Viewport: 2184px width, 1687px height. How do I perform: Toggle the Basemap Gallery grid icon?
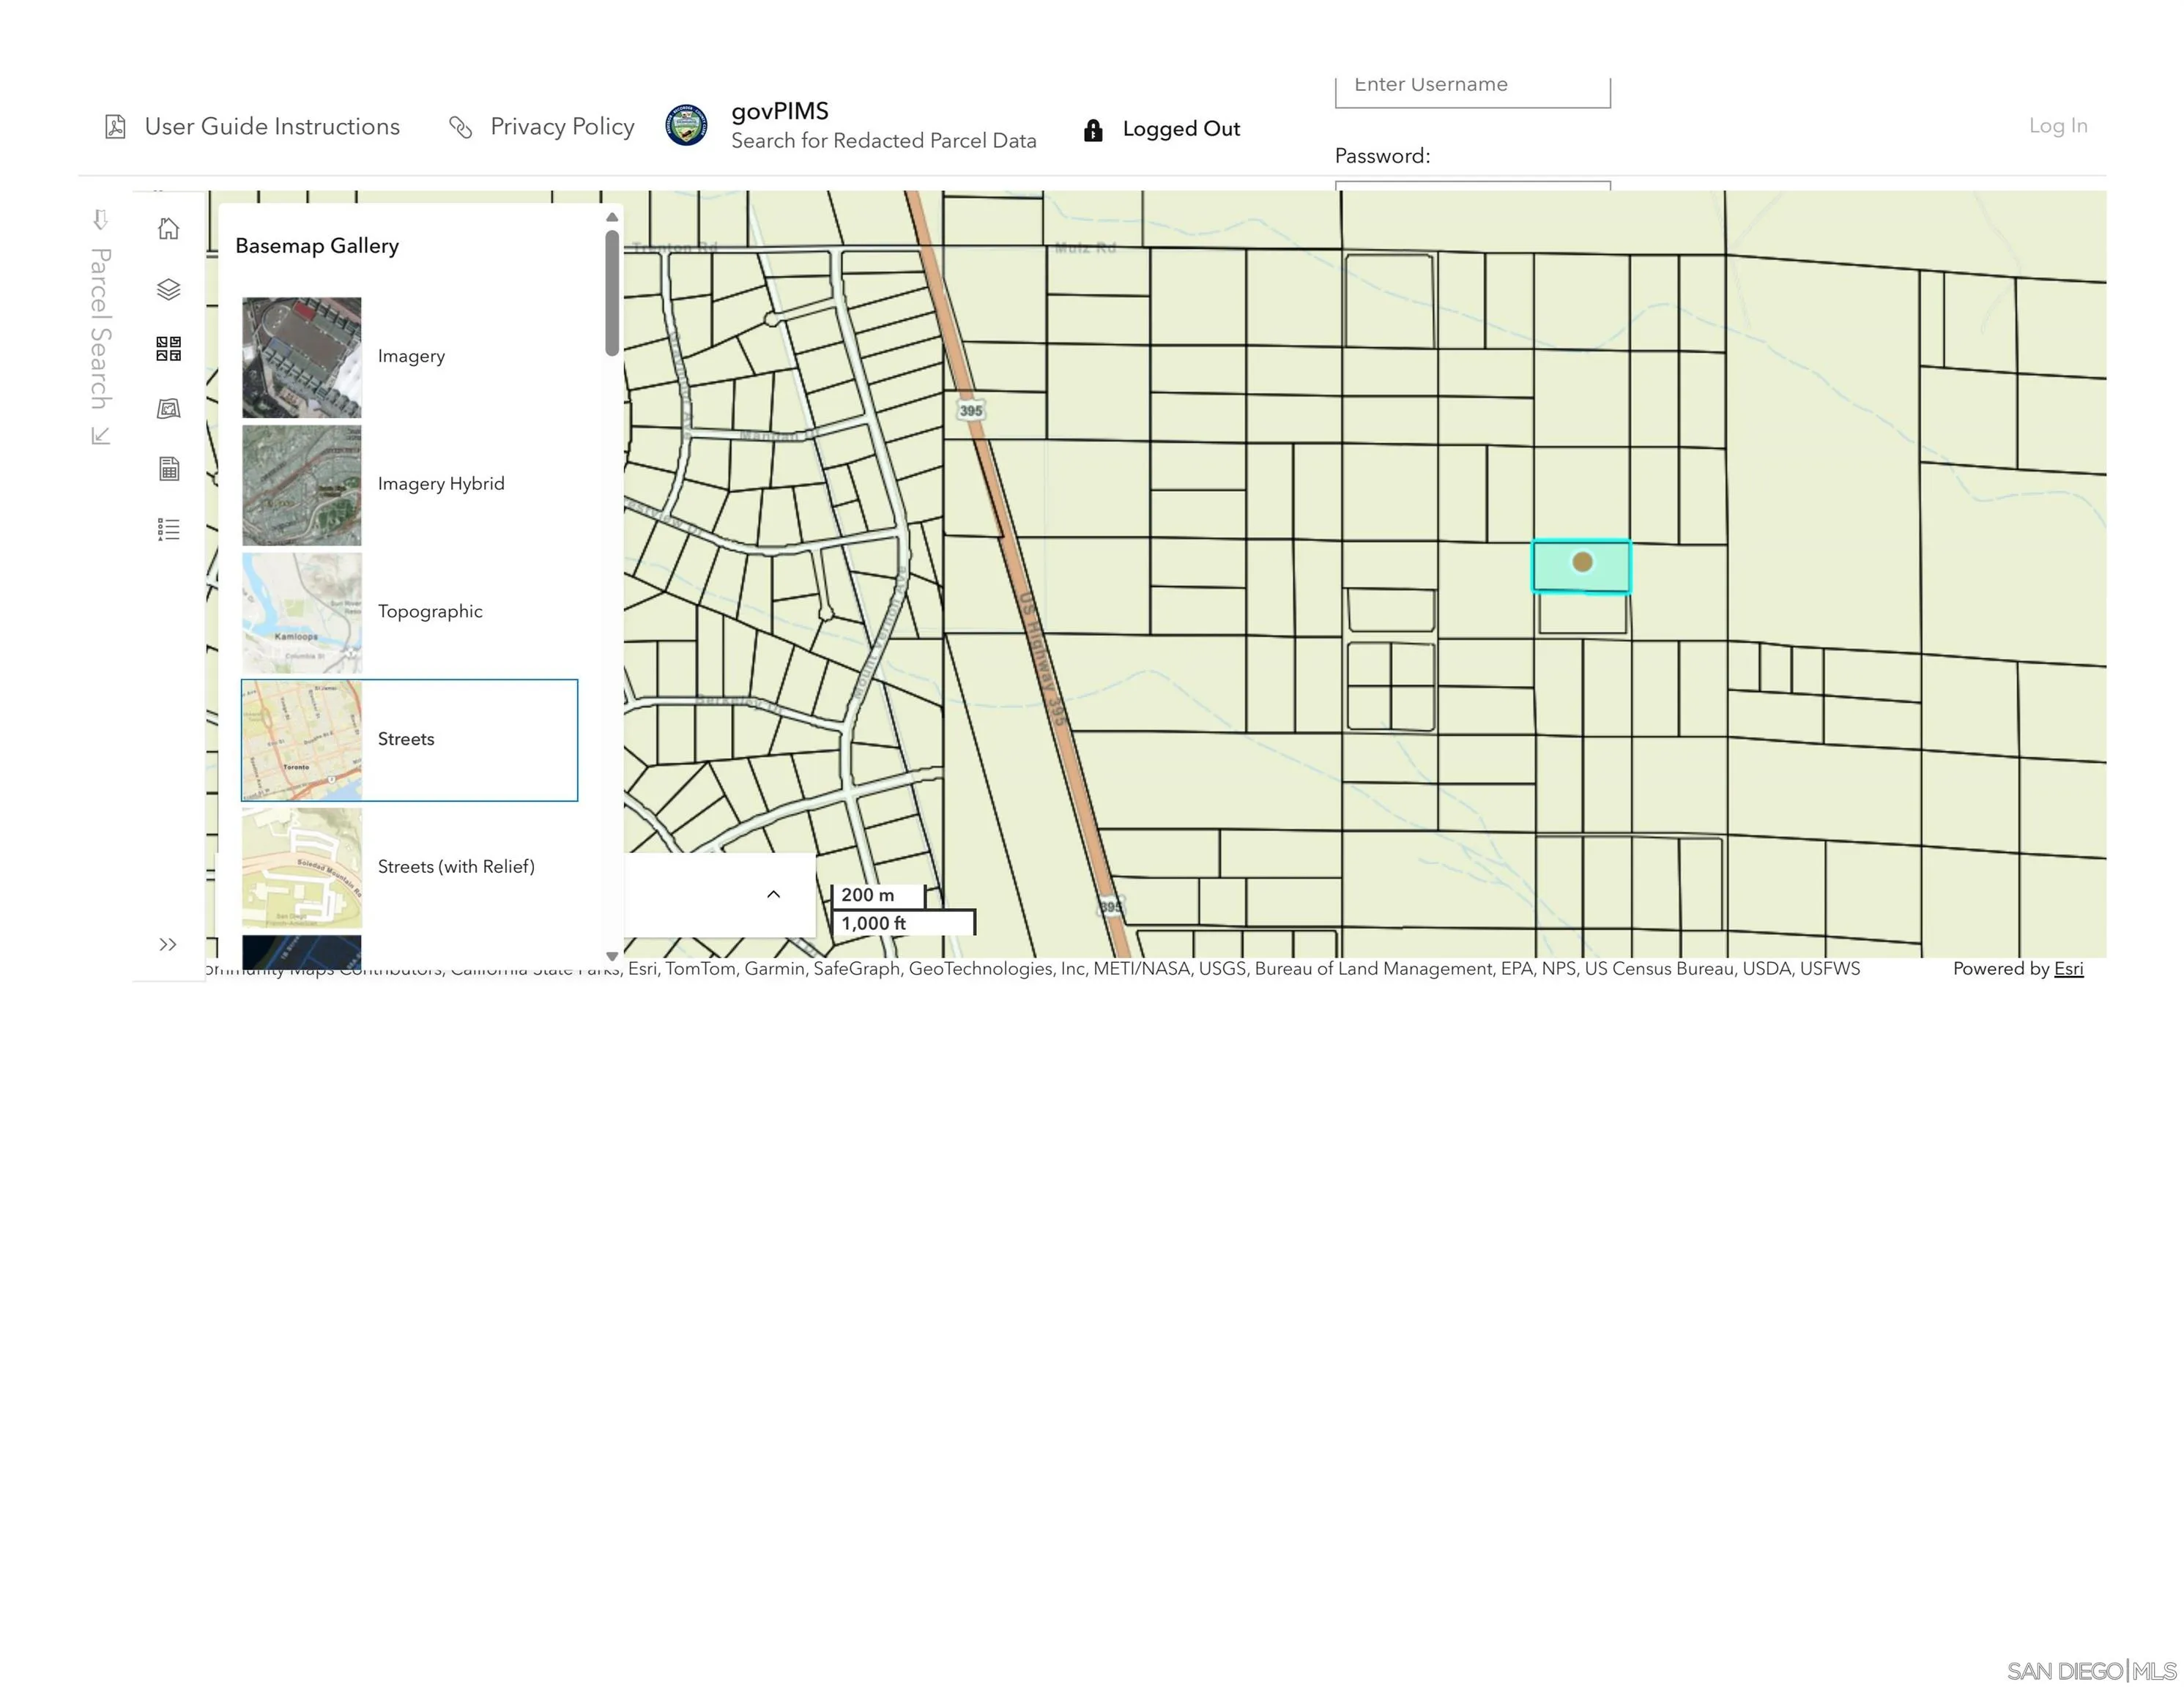point(169,349)
